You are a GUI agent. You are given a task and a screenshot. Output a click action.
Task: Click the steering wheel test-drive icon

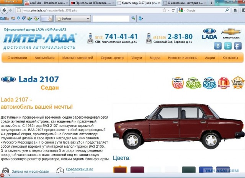coord(5,170)
